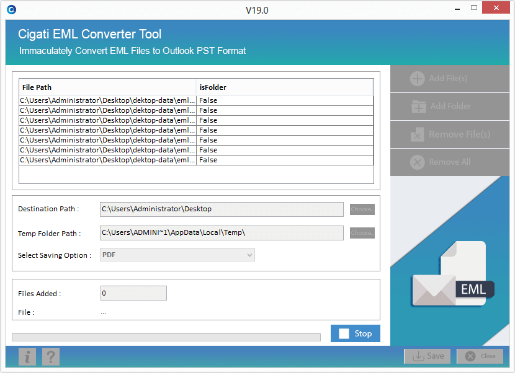Click the Destination Path input field

click(x=222, y=209)
